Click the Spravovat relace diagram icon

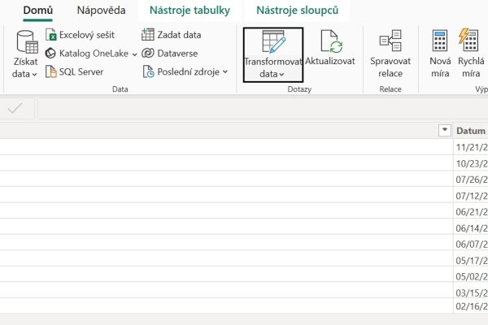pos(390,41)
